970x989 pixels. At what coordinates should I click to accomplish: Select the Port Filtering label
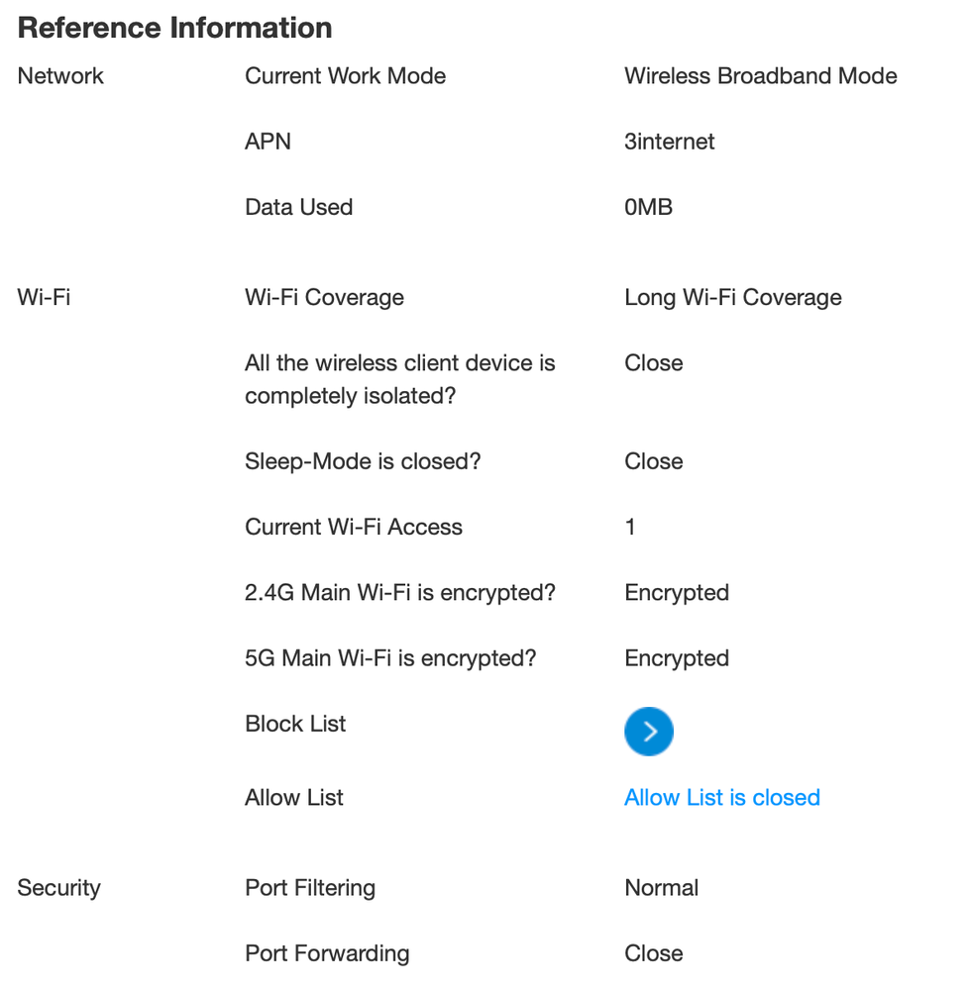tap(309, 888)
